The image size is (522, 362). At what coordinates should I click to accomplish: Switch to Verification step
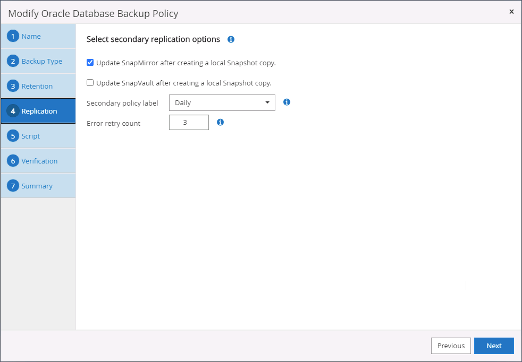pos(39,161)
